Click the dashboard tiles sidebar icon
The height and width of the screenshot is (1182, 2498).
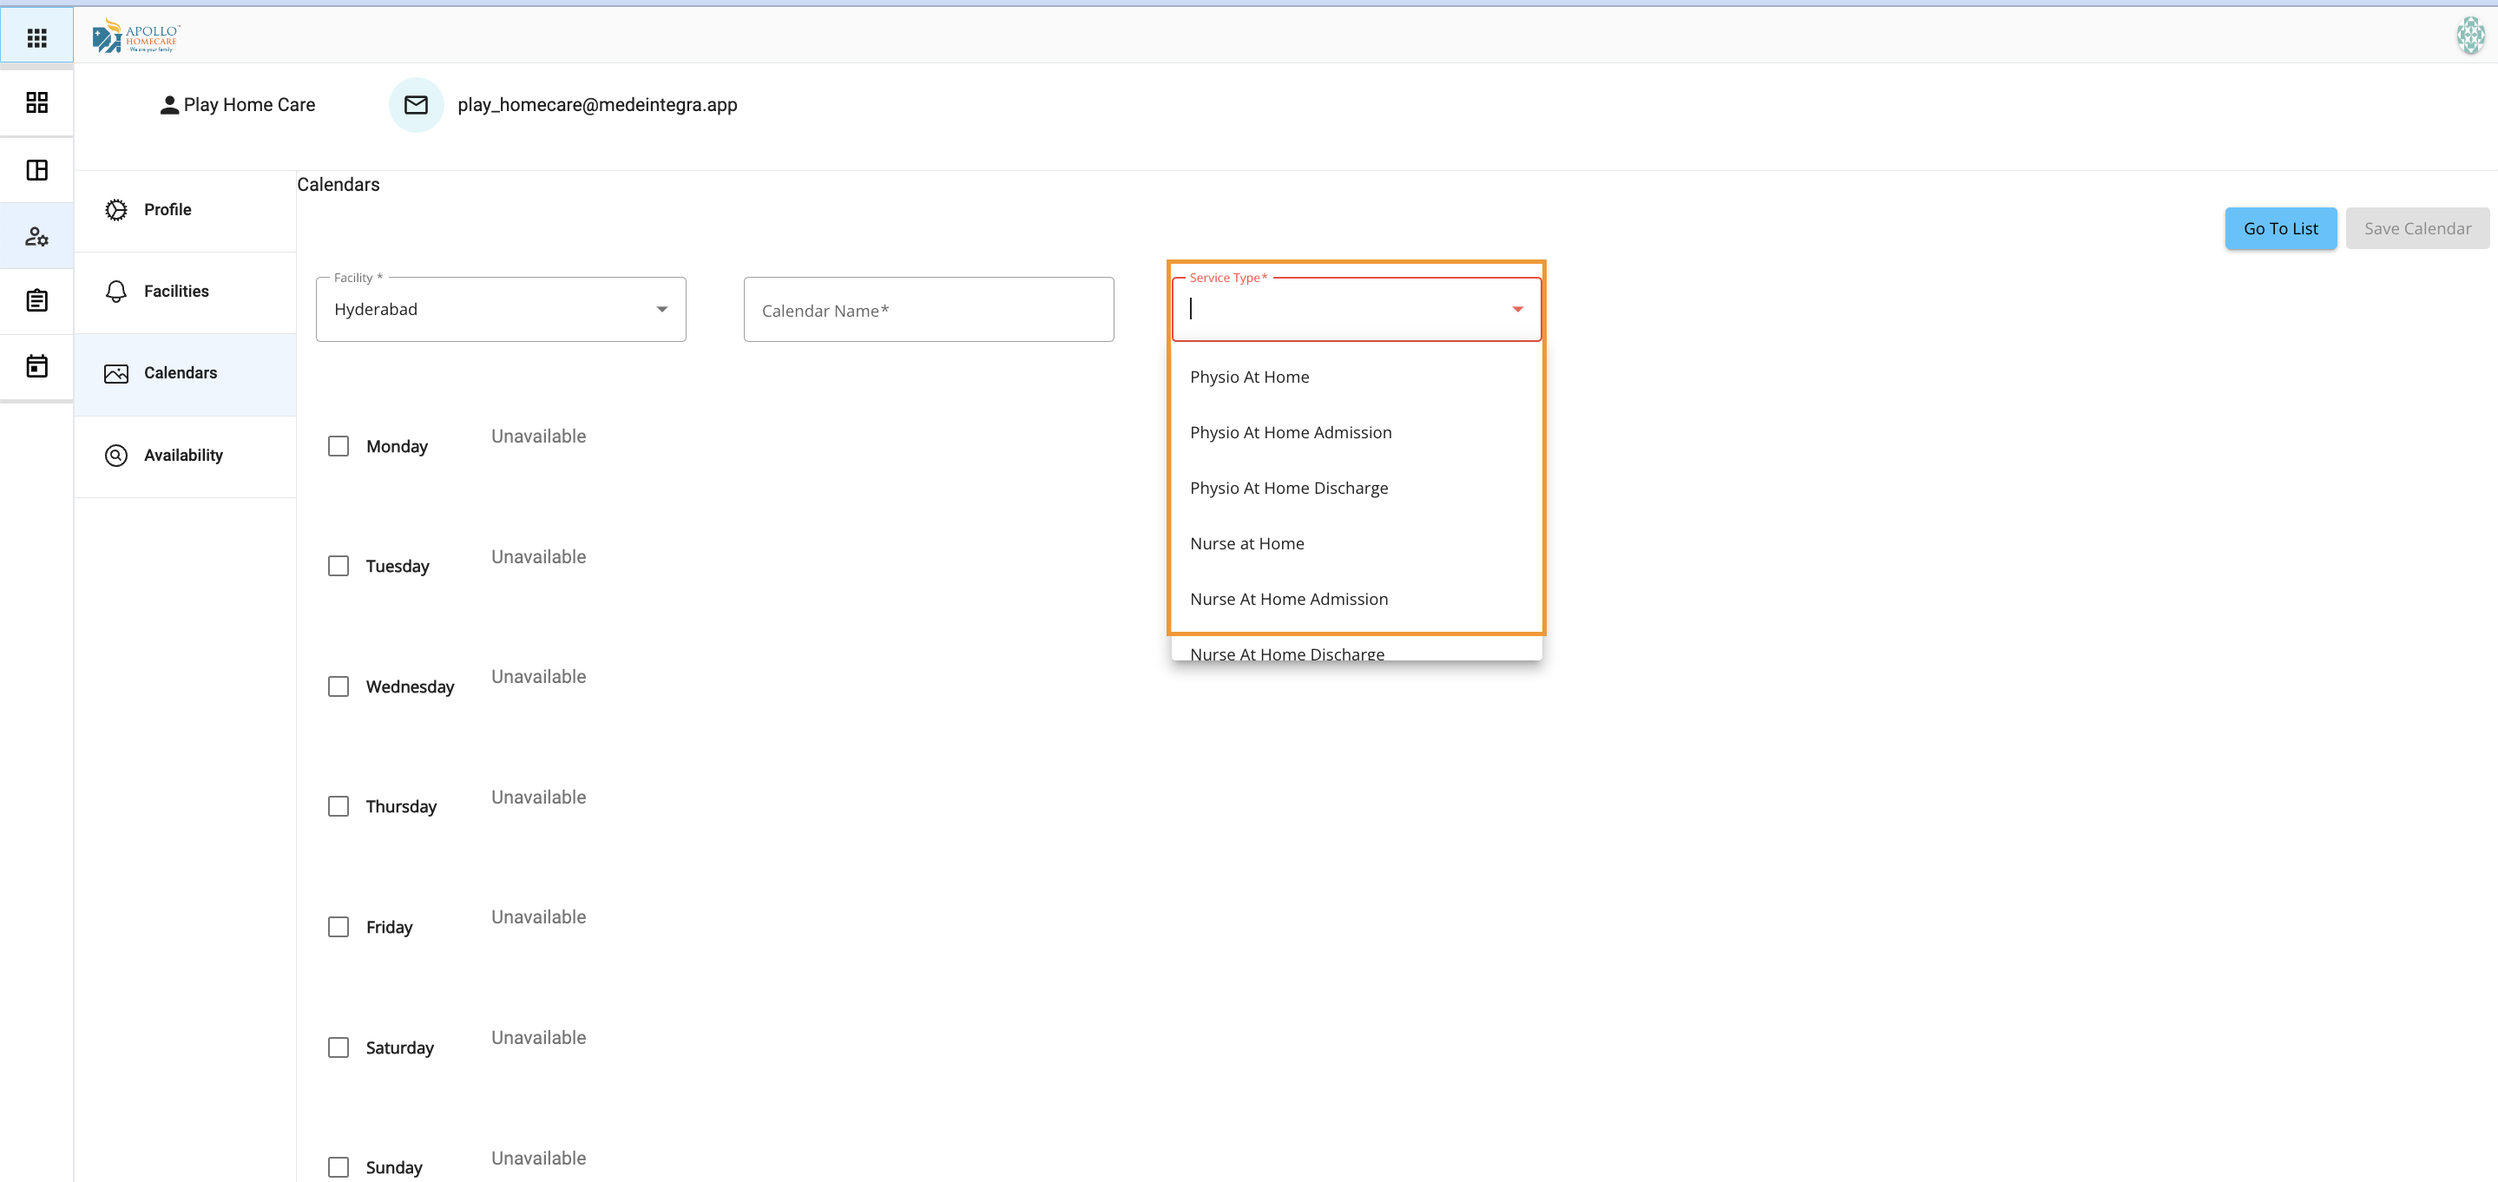[36, 102]
